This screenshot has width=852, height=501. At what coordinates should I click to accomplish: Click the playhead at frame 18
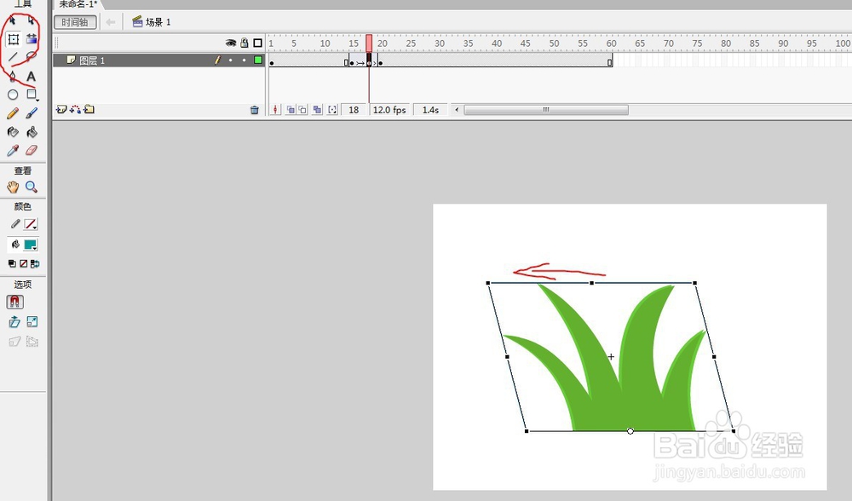pyautogui.click(x=369, y=43)
